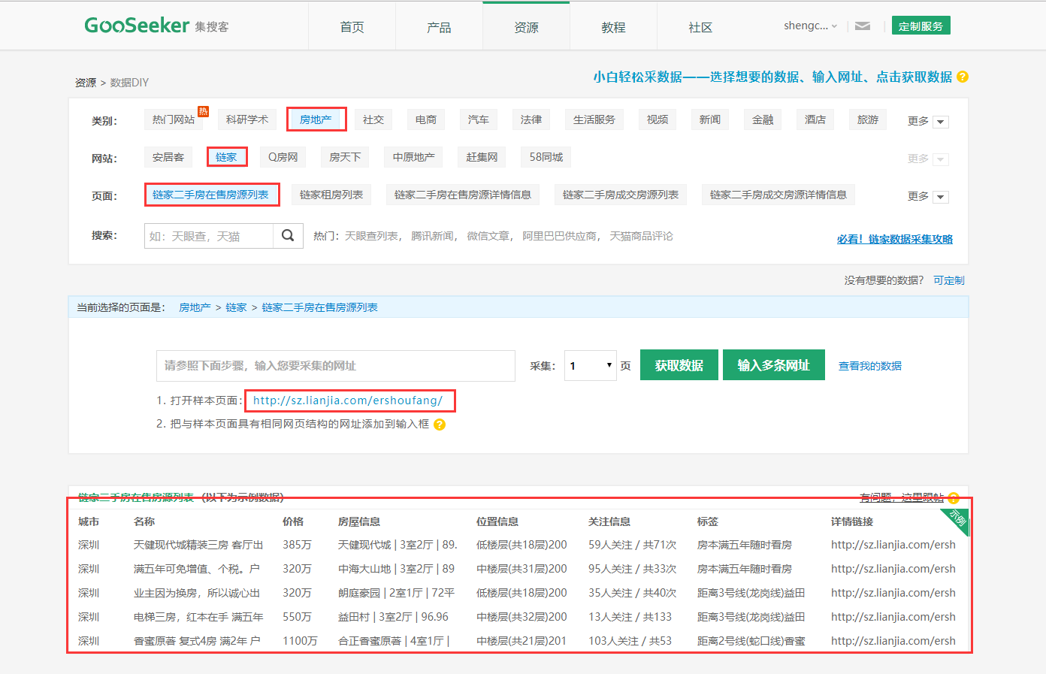Open the 教程 nav tab
1046x674 pixels.
(613, 27)
